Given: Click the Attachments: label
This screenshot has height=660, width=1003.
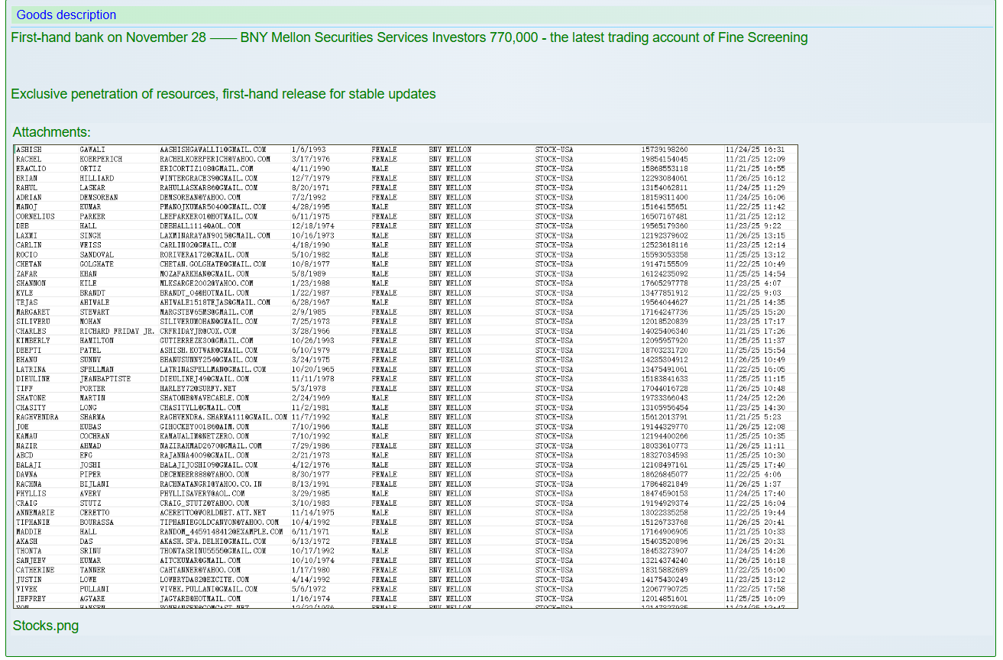Looking at the screenshot, I should click(51, 132).
